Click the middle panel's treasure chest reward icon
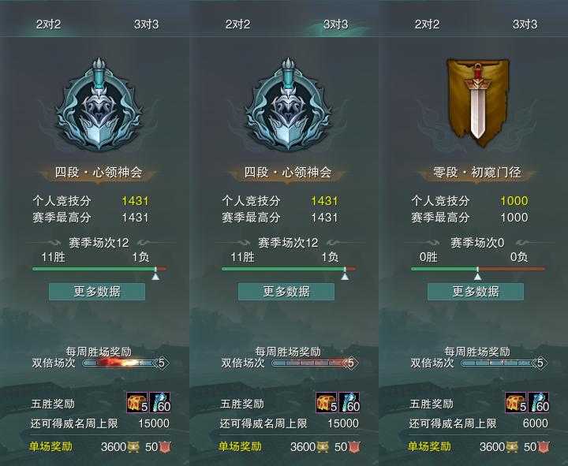The width and height of the screenshot is (568, 466). point(327,403)
